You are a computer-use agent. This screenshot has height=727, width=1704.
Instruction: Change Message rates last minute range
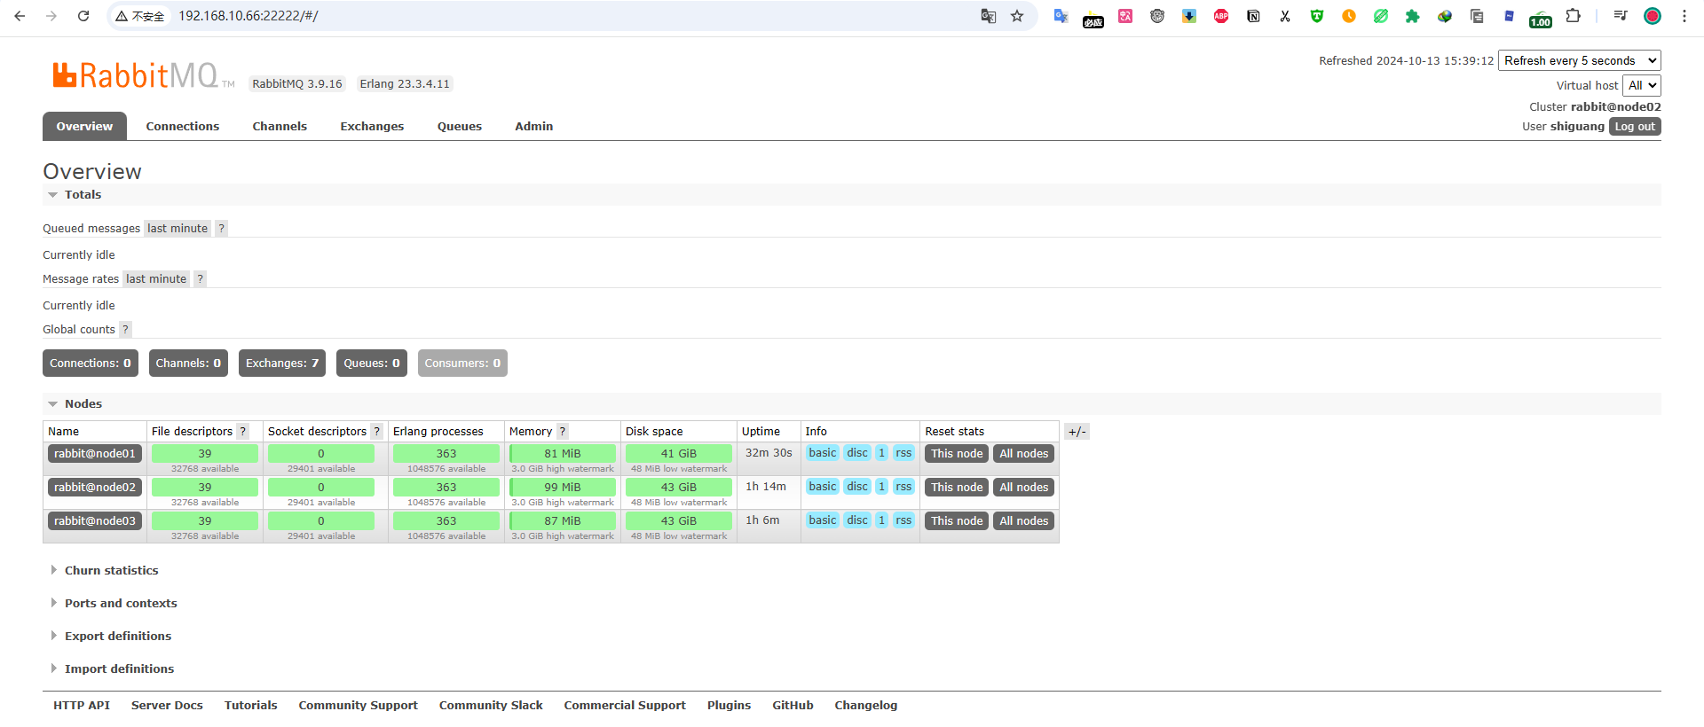point(156,279)
